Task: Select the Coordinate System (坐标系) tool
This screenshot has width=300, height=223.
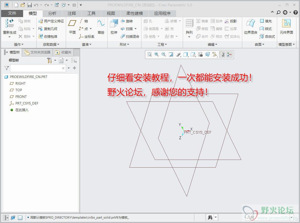Action: pos(87,36)
